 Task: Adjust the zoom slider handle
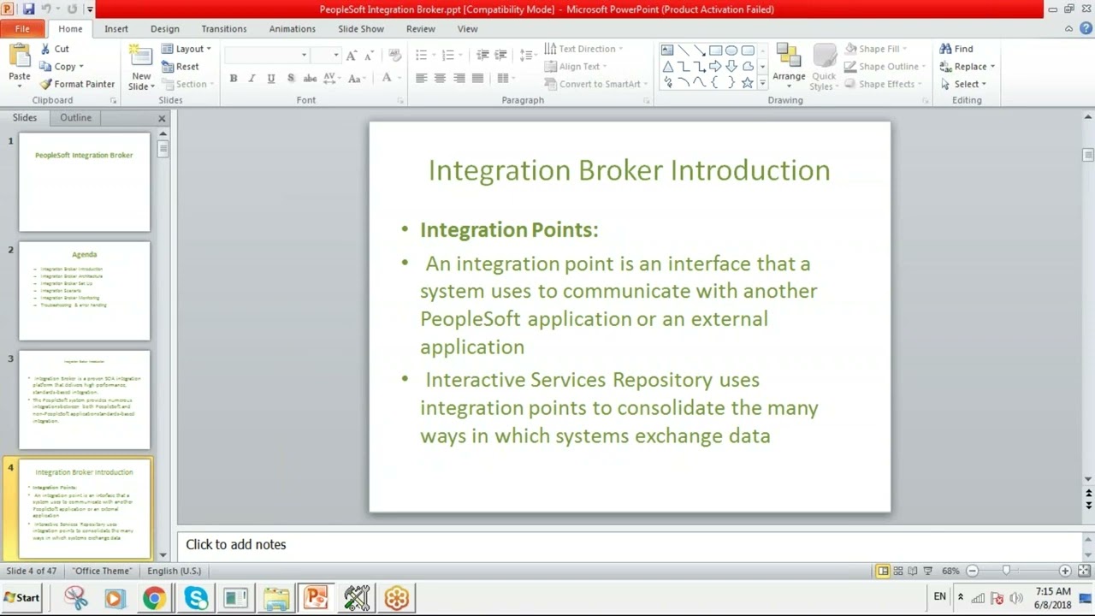point(1007,571)
